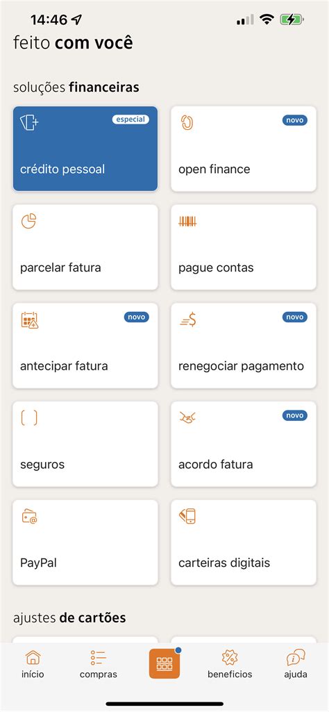Switch to the início tab
Image resolution: width=329 pixels, height=712 pixels.
pyautogui.click(x=33, y=663)
